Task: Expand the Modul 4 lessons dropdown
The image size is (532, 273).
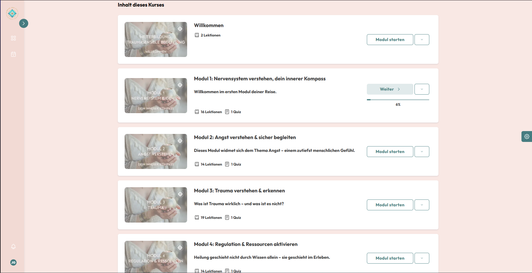Action: (x=422, y=258)
